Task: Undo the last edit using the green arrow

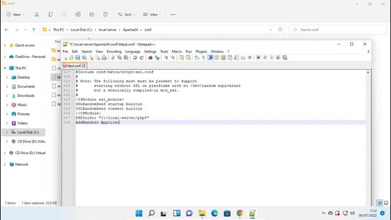Action: point(135,58)
